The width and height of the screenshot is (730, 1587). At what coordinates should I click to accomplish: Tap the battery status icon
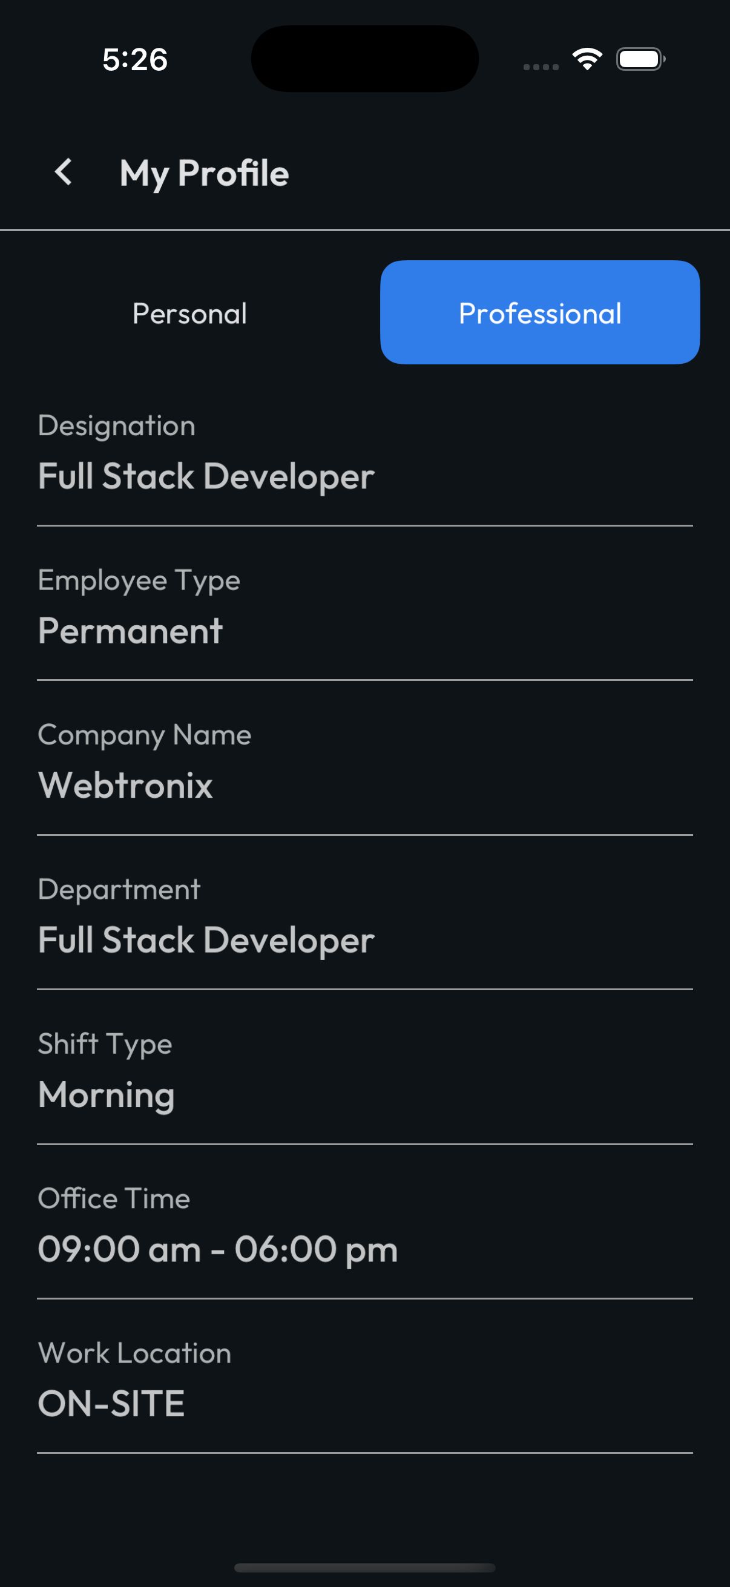pos(640,59)
